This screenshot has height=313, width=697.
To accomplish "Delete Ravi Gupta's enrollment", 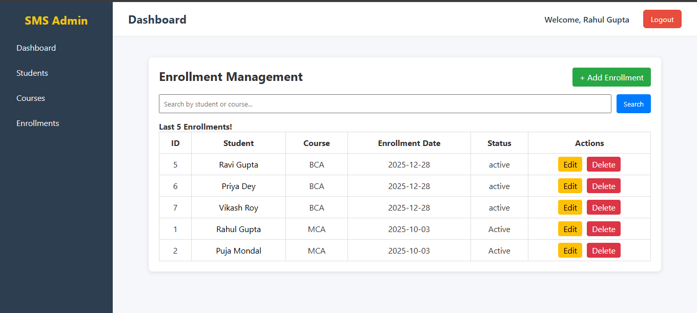I will pyautogui.click(x=604, y=164).
